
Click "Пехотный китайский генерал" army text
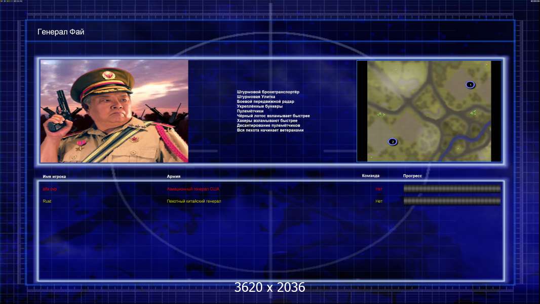pos(194,201)
